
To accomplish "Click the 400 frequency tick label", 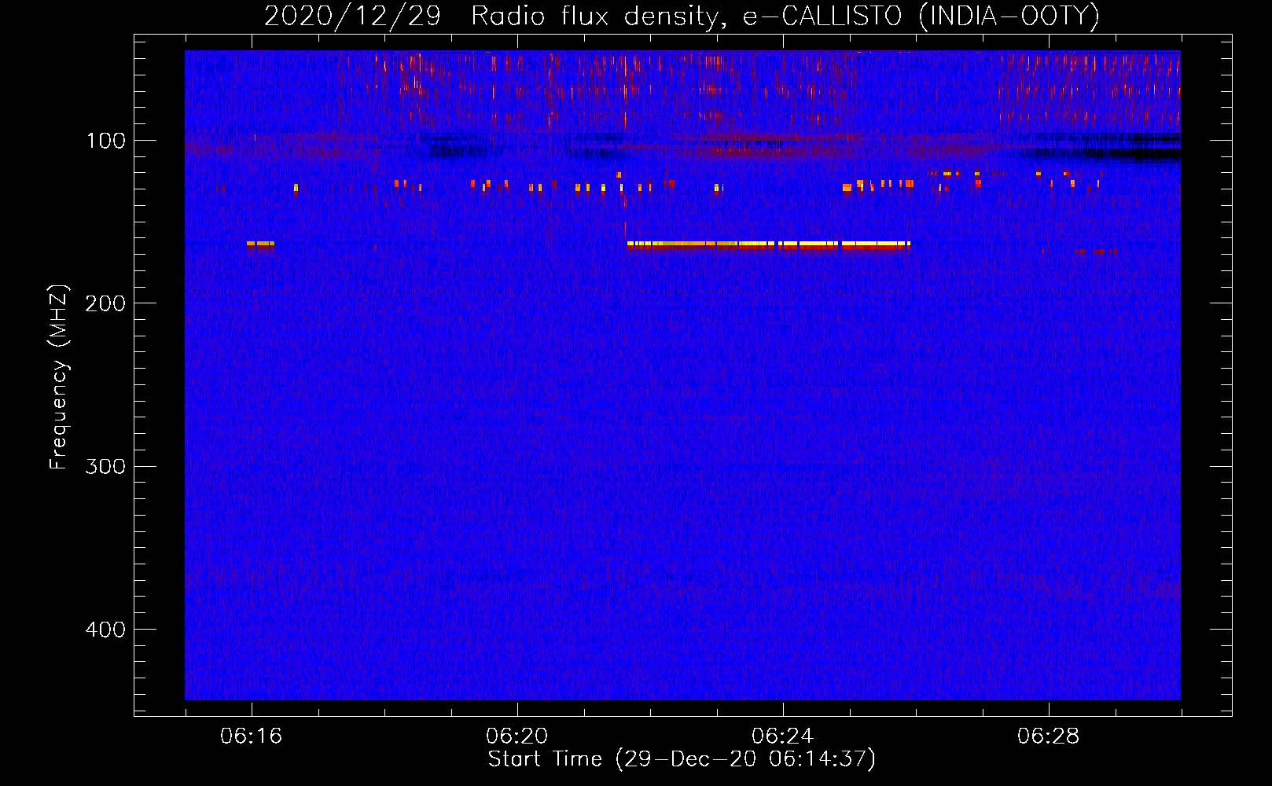I will point(106,630).
